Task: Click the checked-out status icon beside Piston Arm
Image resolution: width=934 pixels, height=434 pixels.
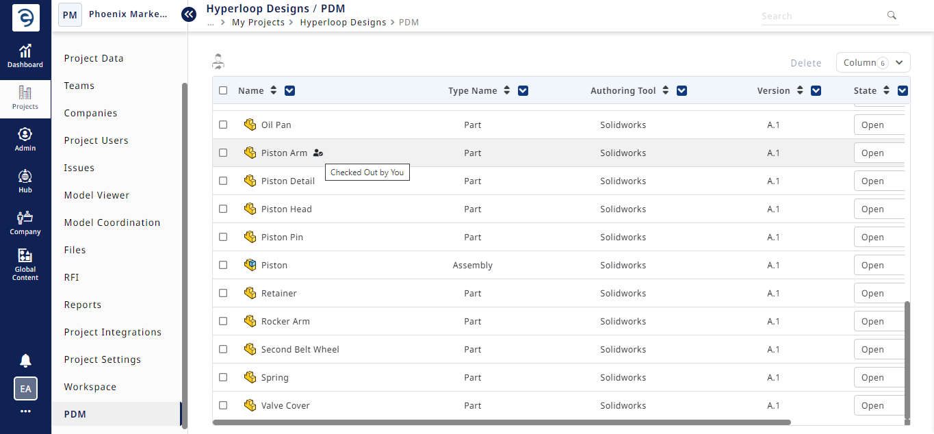Action: pyautogui.click(x=317, y=153)
